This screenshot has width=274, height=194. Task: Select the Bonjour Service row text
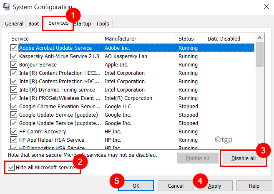(38, 65)
